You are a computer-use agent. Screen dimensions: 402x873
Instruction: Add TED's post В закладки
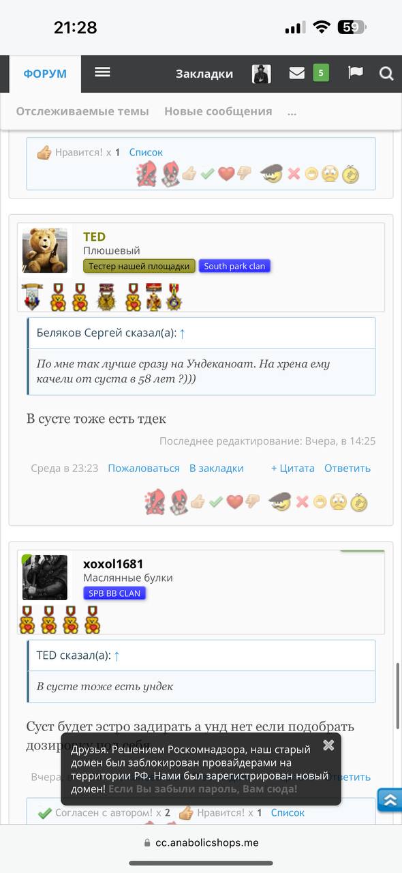[x=216, y=468]
